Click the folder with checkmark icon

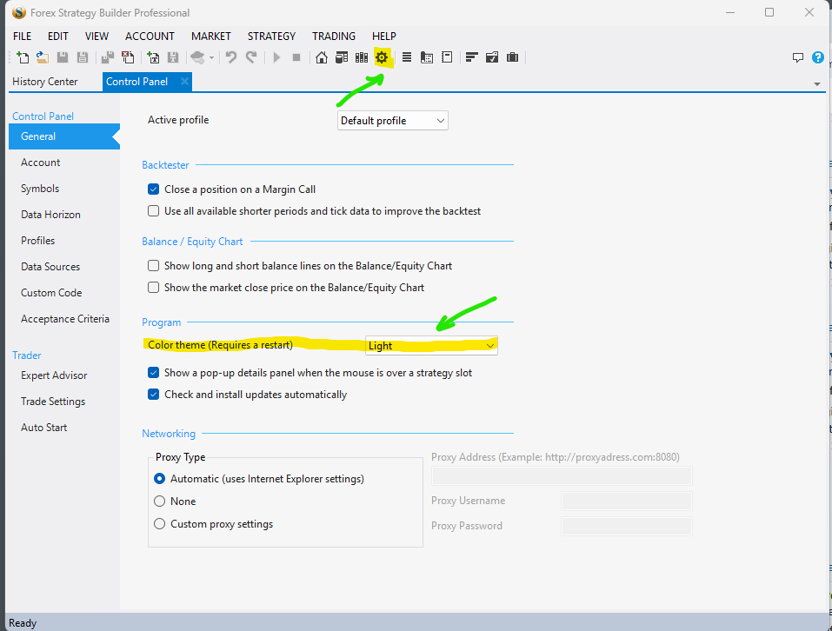coord(492,57)
